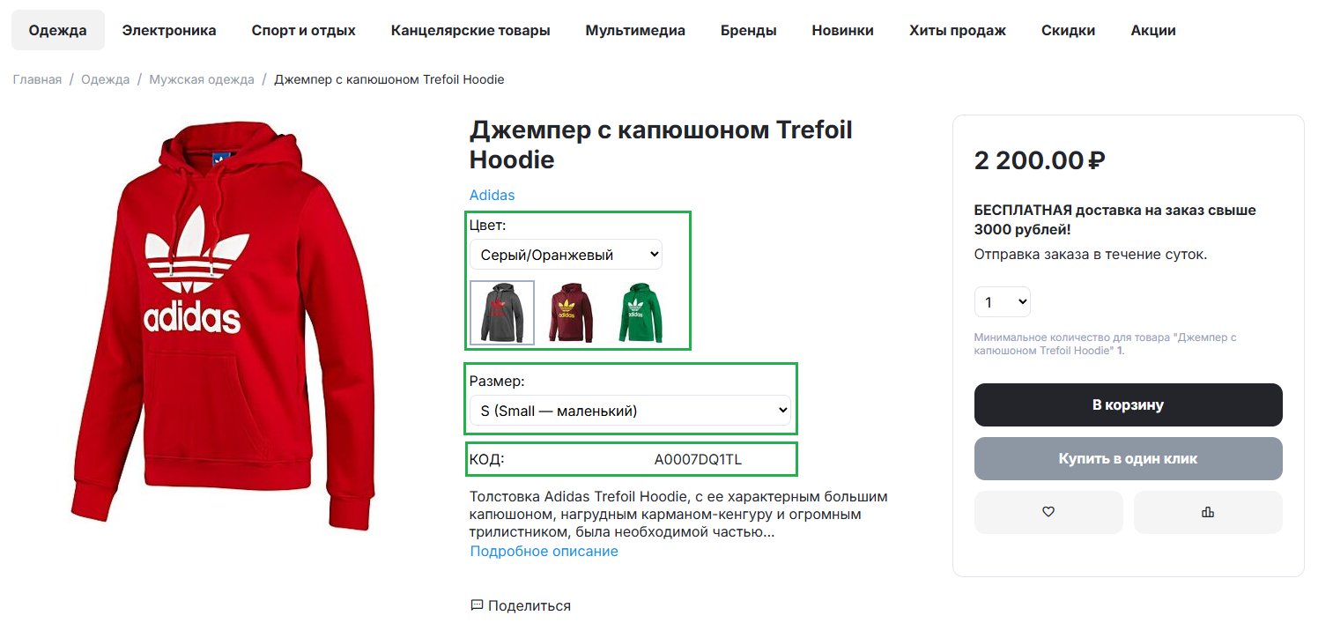The image size is (1333, 623).
Task: Open Подробное описание link
Action: (544, 551)
